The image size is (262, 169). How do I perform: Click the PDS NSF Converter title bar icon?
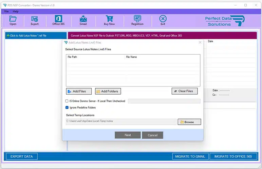[x=5, y=5]
